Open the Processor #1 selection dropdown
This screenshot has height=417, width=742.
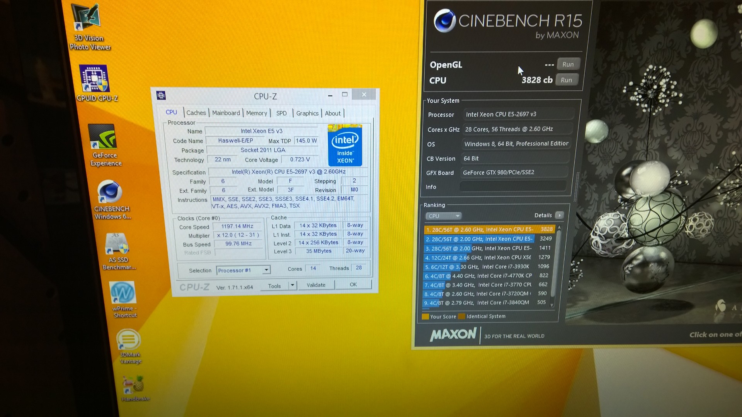pos(243,270)
